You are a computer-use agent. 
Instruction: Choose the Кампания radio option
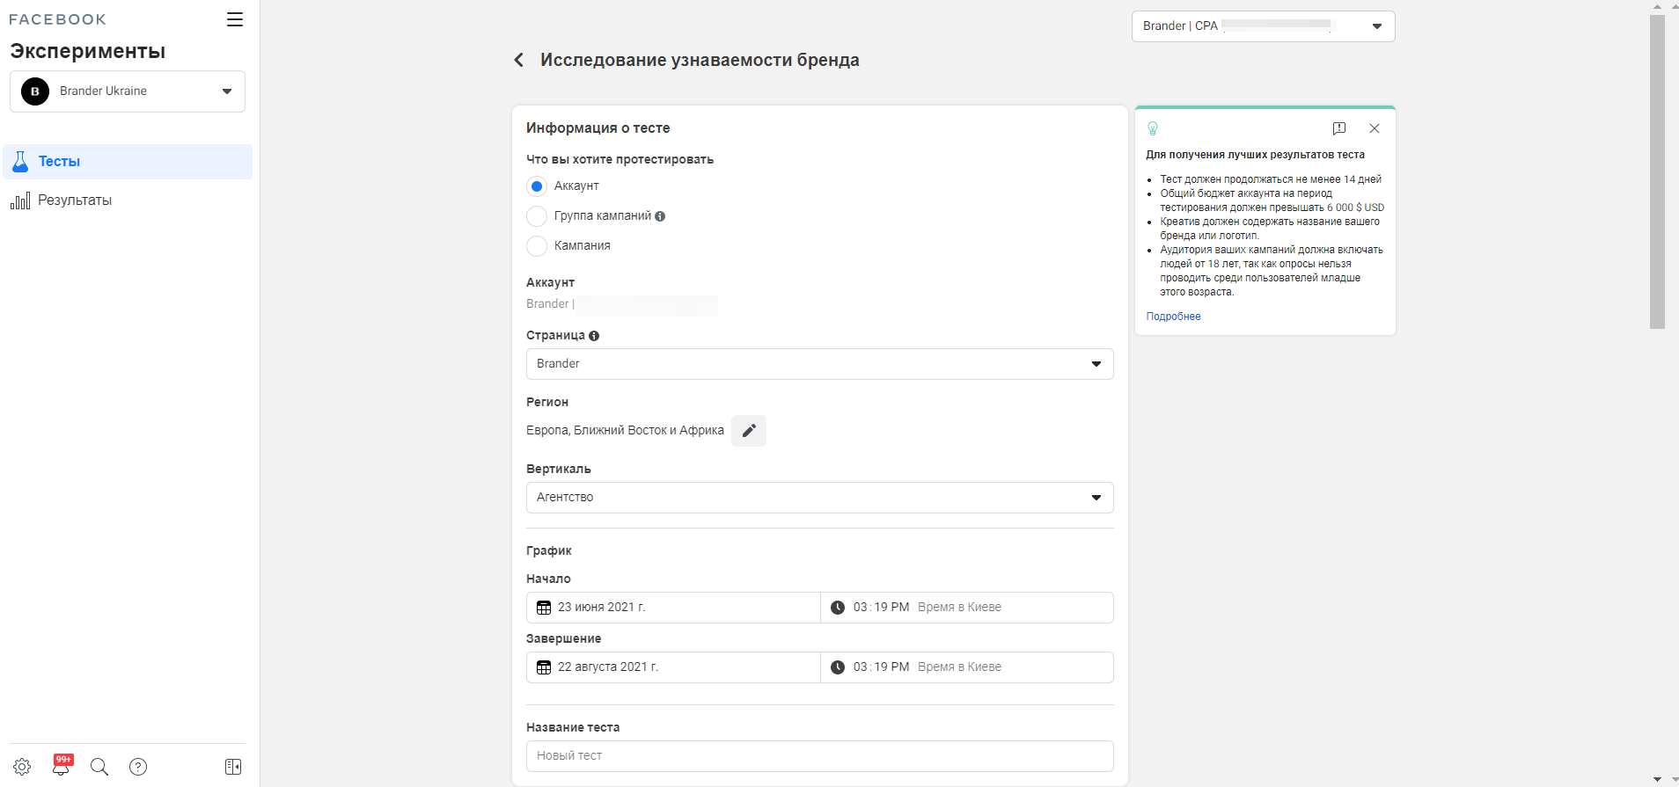537,246
